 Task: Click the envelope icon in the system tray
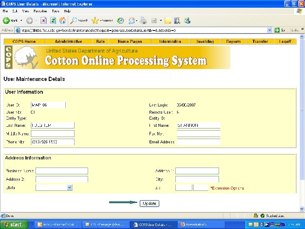(250, 224)
